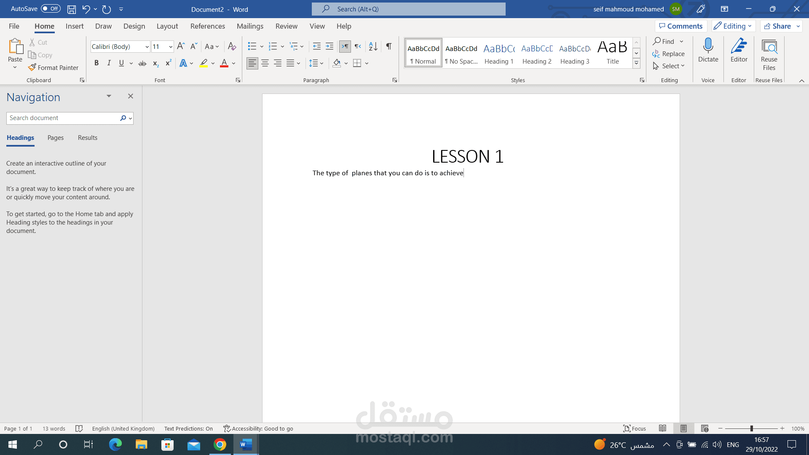Screen dimensions: 809x455
Task: Center align the paragraph text
Action: coord(265,63)
